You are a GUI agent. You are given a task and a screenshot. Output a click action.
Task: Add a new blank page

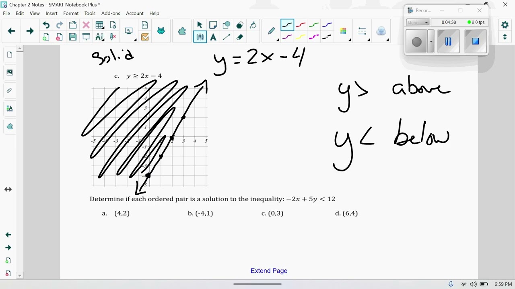point(46,37)
